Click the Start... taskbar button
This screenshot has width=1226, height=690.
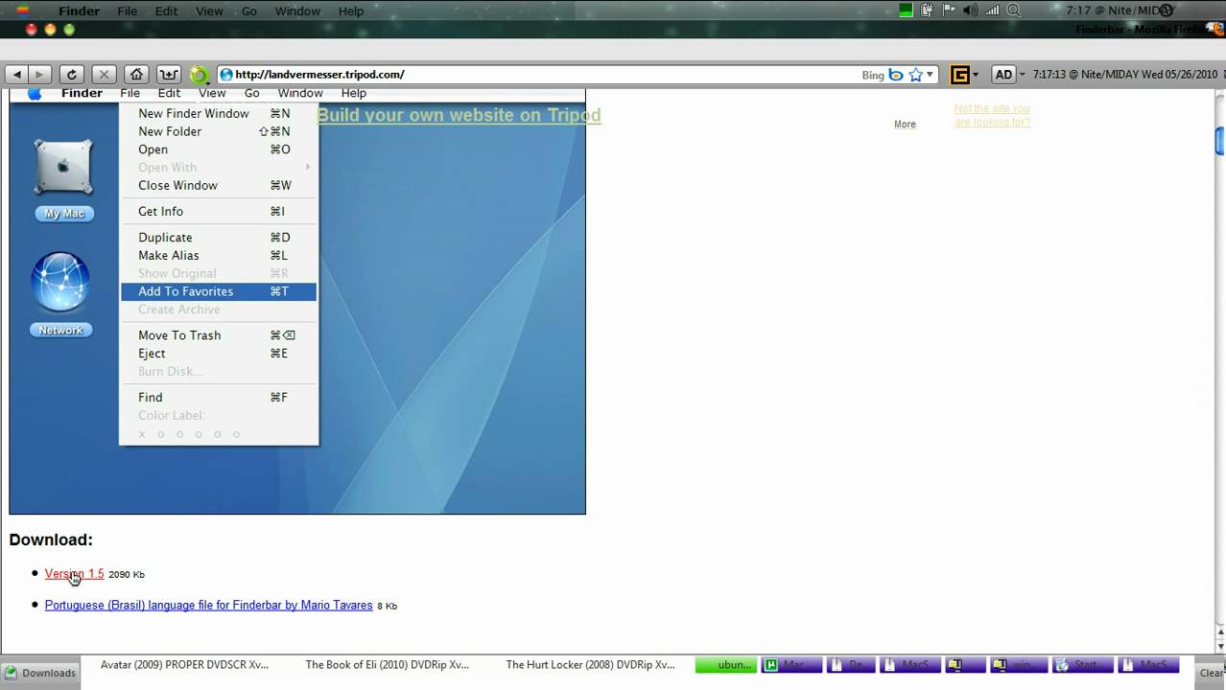tap(1083, 664)
